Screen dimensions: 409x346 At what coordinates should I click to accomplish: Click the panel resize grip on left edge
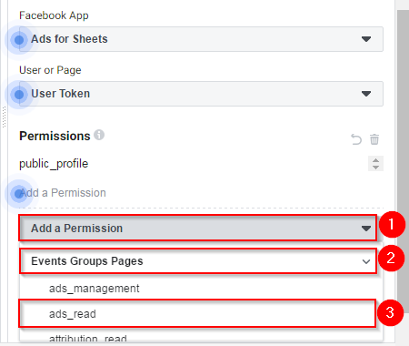(4, 117)
